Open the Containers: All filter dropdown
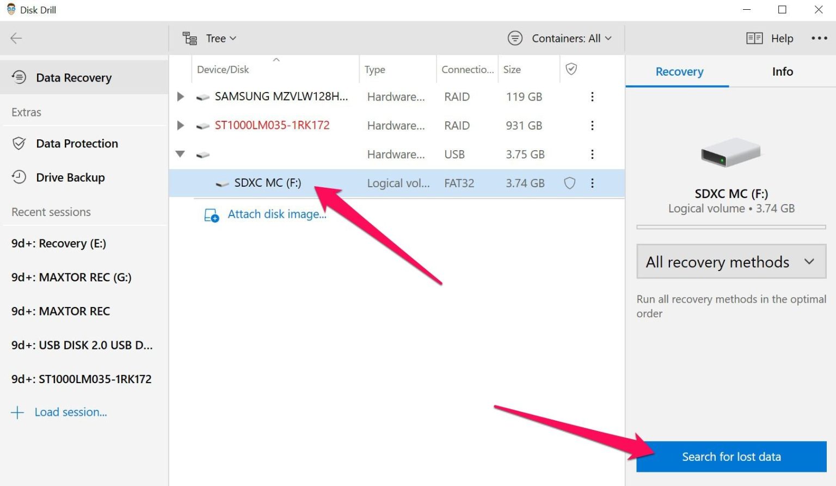 (x=560, y=39)
